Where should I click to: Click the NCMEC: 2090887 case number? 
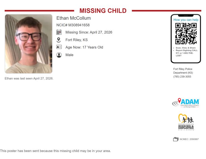point(189,139)
